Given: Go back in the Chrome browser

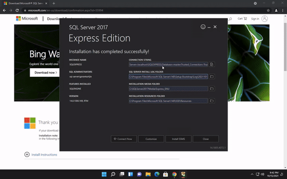Looking at the screenshot, I should pos(4,11).
